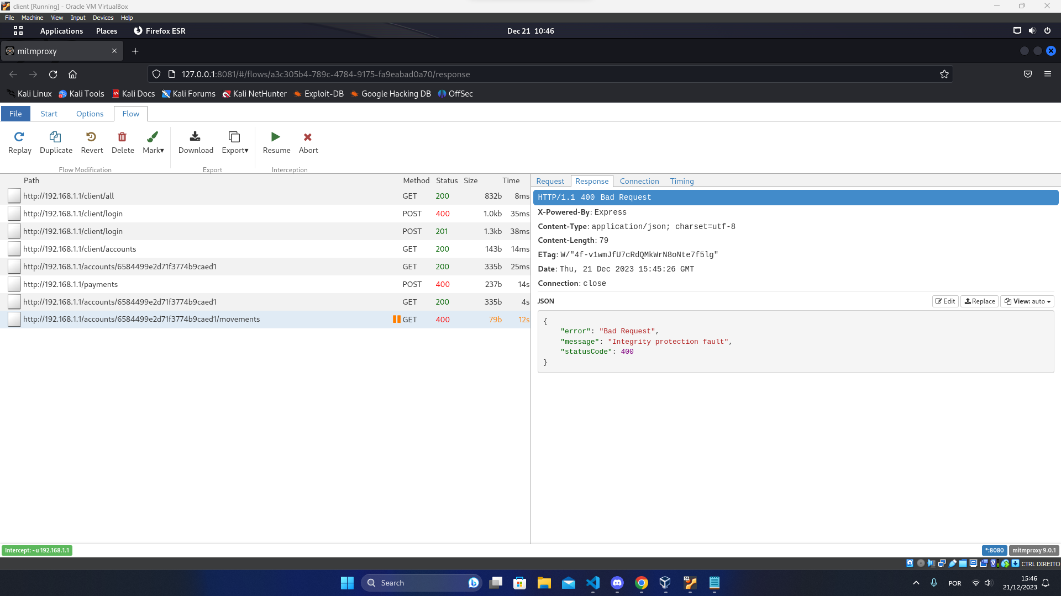Switch to the Request tab
This screenshot has width=1061, height=596.
(x=550, y=181)
